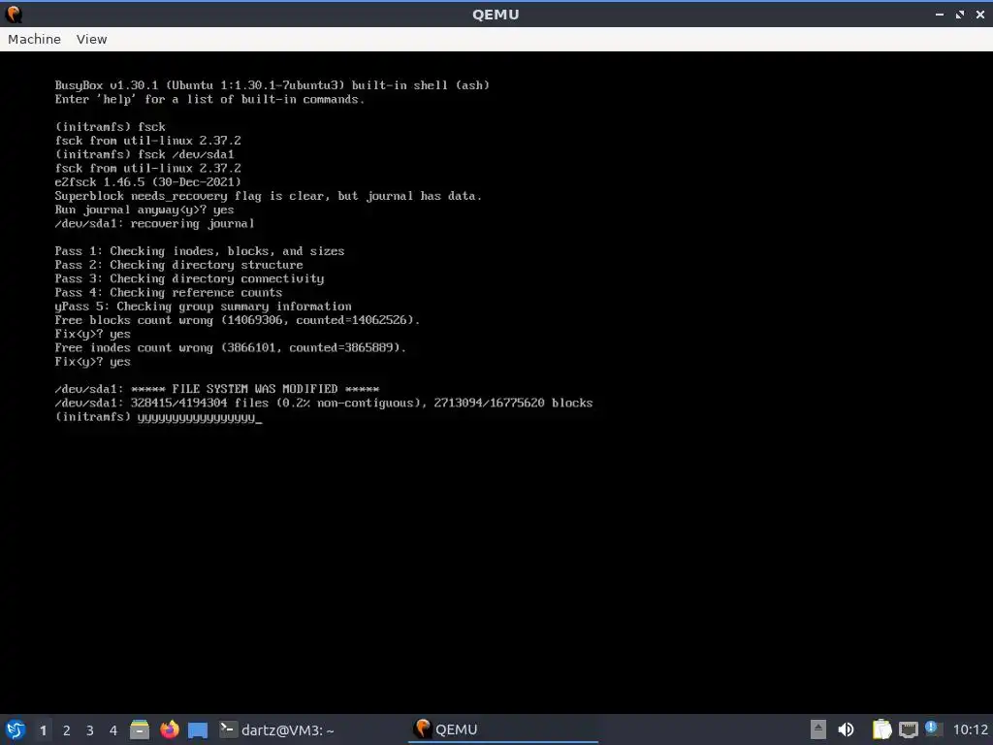This screenshot has width=993, height=745.
Task: Click the QEMU window title text
Action: (x=496, y=14)
